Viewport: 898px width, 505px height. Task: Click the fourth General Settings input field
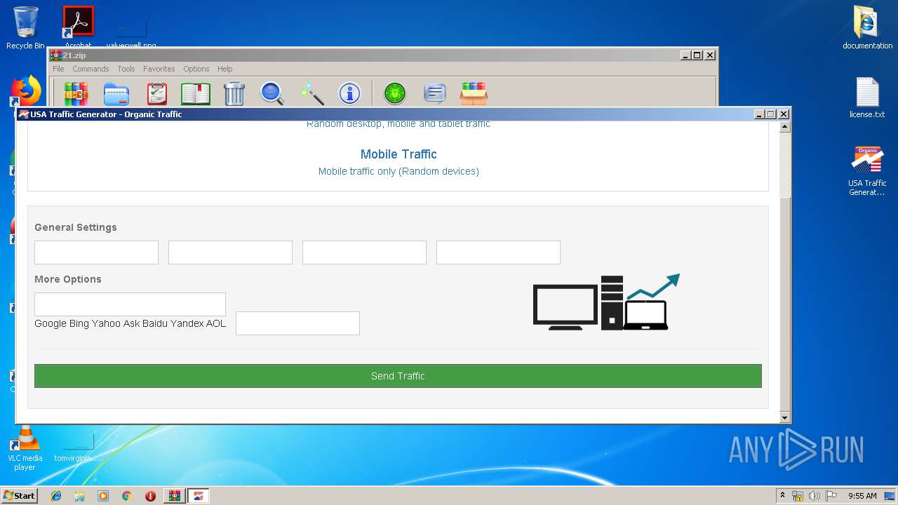pos(498,252)
